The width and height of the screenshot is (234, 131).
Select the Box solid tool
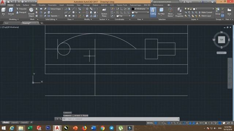click(3, 11)
